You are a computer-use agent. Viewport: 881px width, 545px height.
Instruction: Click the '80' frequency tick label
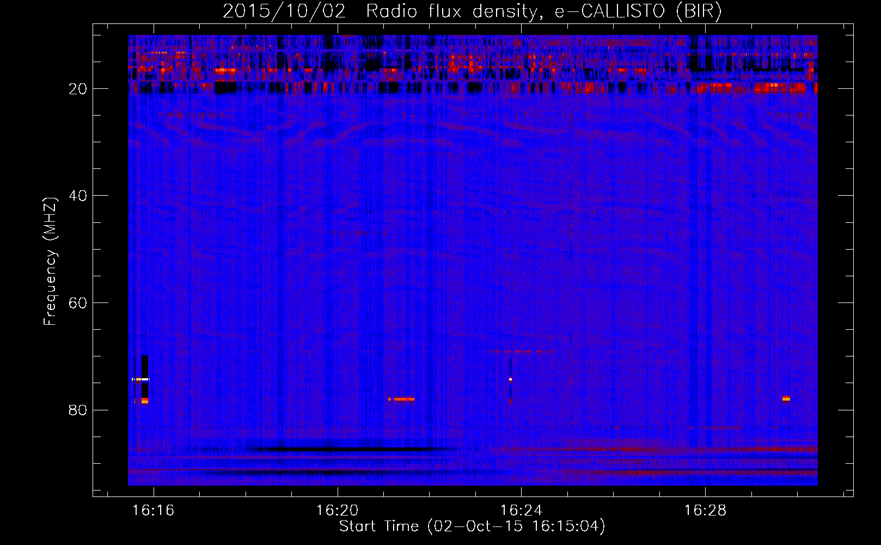click(x=78, y=410)
